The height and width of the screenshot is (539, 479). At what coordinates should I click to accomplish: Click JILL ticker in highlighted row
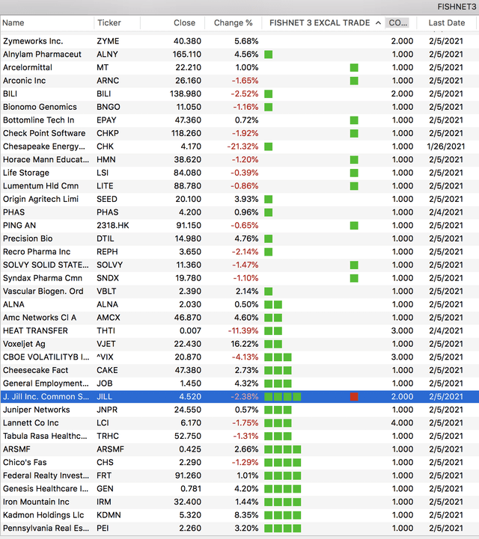point(104,397)
